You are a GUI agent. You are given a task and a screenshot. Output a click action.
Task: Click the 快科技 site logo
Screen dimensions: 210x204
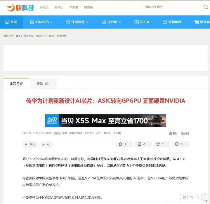(20, 8)
